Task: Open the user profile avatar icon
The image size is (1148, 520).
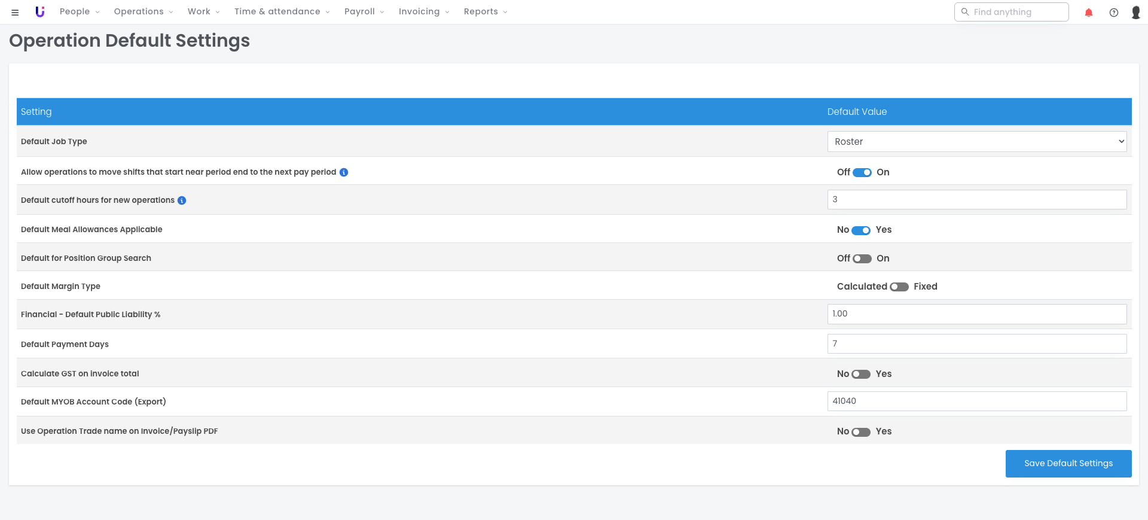Action: tap(1135, 13)
